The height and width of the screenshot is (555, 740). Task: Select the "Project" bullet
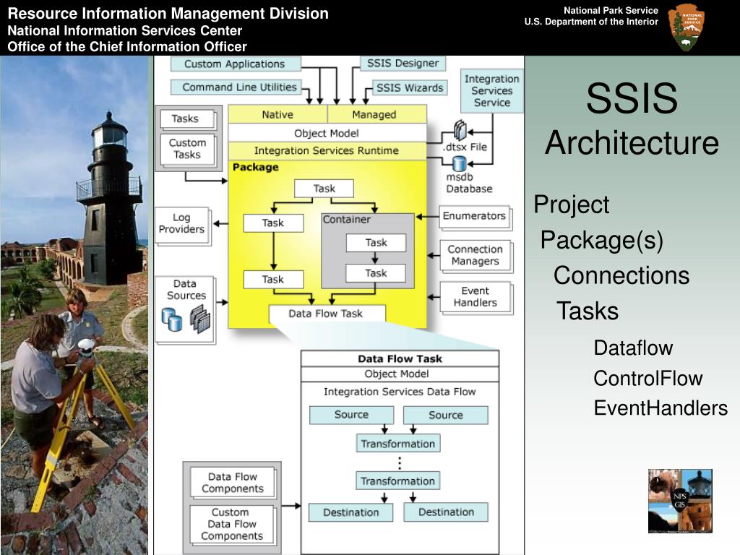tap(572, 205)
